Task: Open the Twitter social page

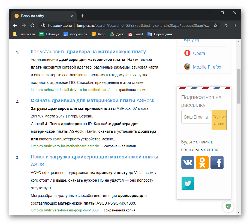Action: click(188, 183)
